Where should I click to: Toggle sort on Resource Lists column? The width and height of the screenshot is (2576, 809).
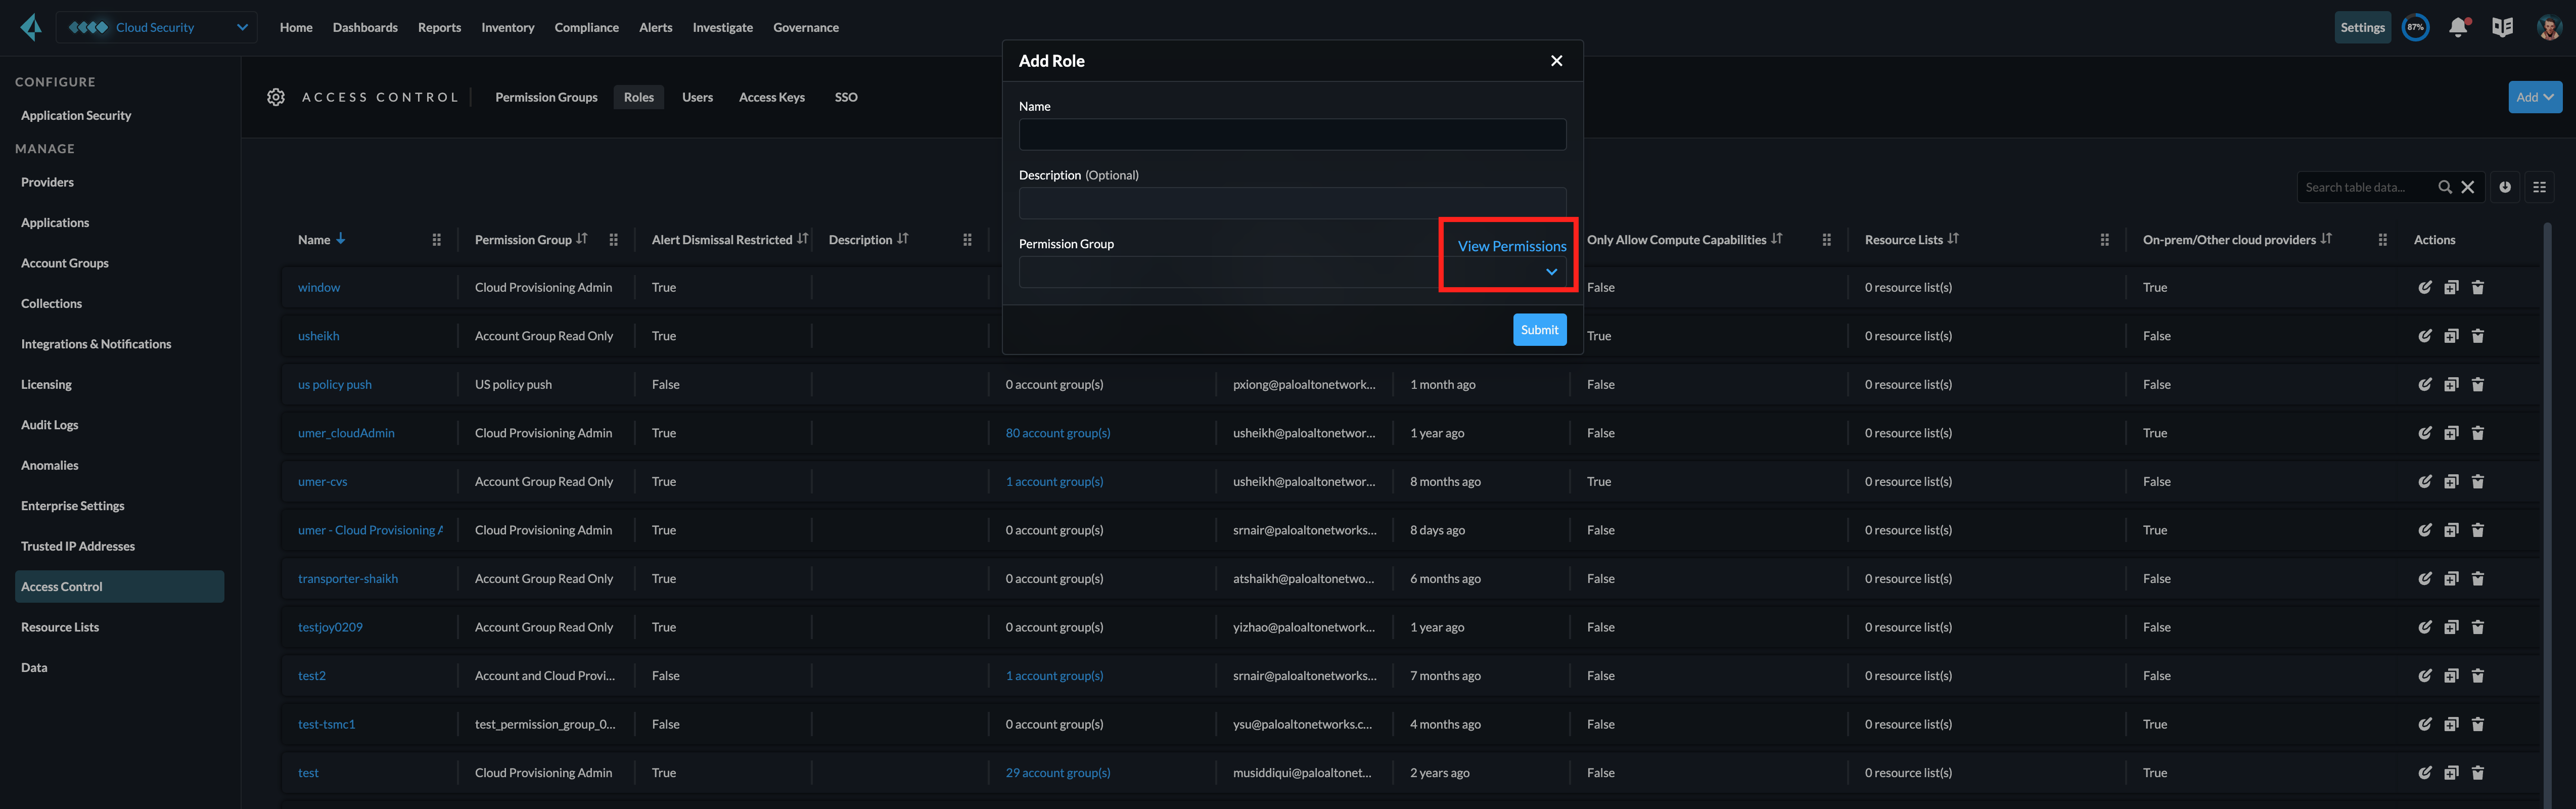pyautogui.click(x=1953, y=239)
